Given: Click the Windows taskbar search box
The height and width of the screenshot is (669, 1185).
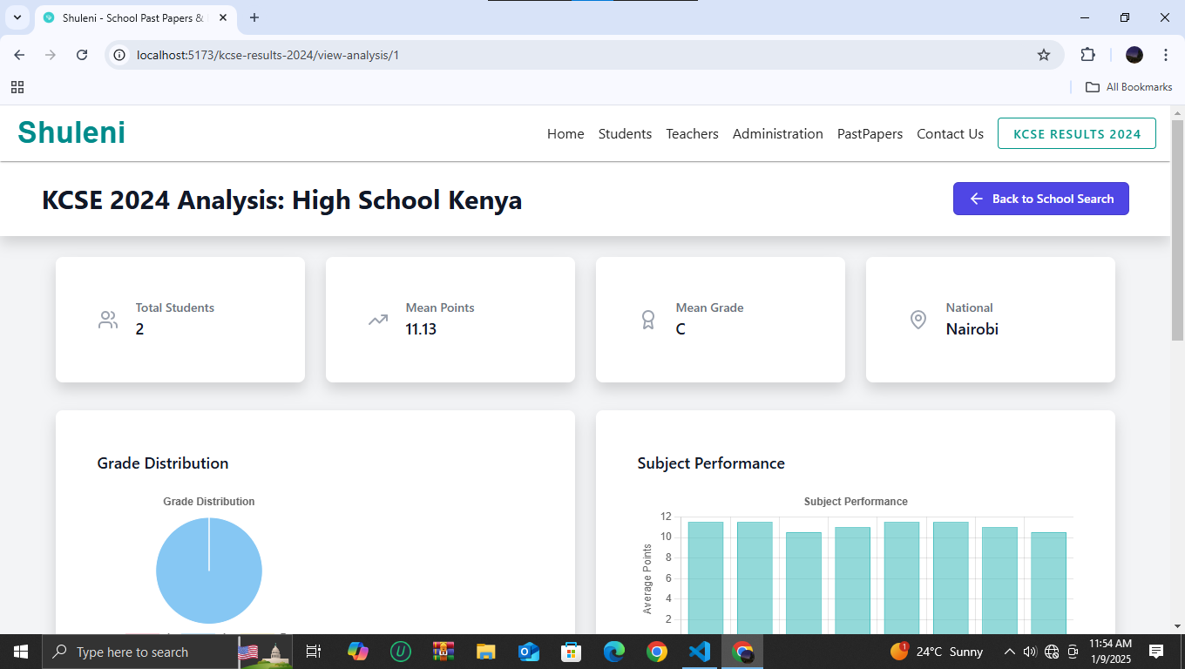Looking at the screenshot, I should 139,652.
